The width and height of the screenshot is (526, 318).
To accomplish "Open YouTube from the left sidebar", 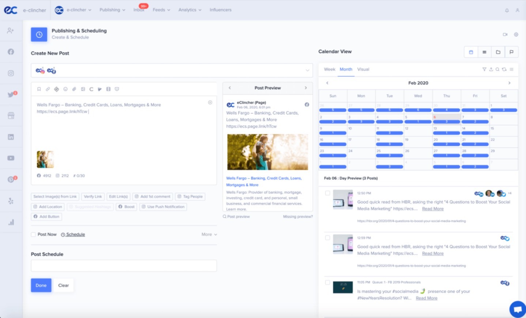I will click(x=11, y=158).
